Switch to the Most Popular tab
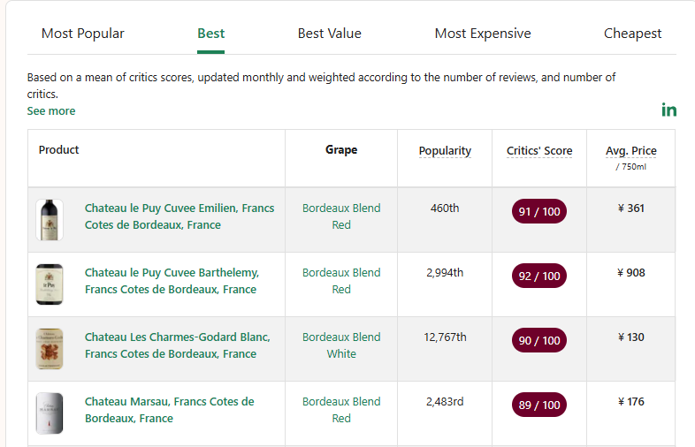Screen dimensions: 695x447 tap(83, 34)
